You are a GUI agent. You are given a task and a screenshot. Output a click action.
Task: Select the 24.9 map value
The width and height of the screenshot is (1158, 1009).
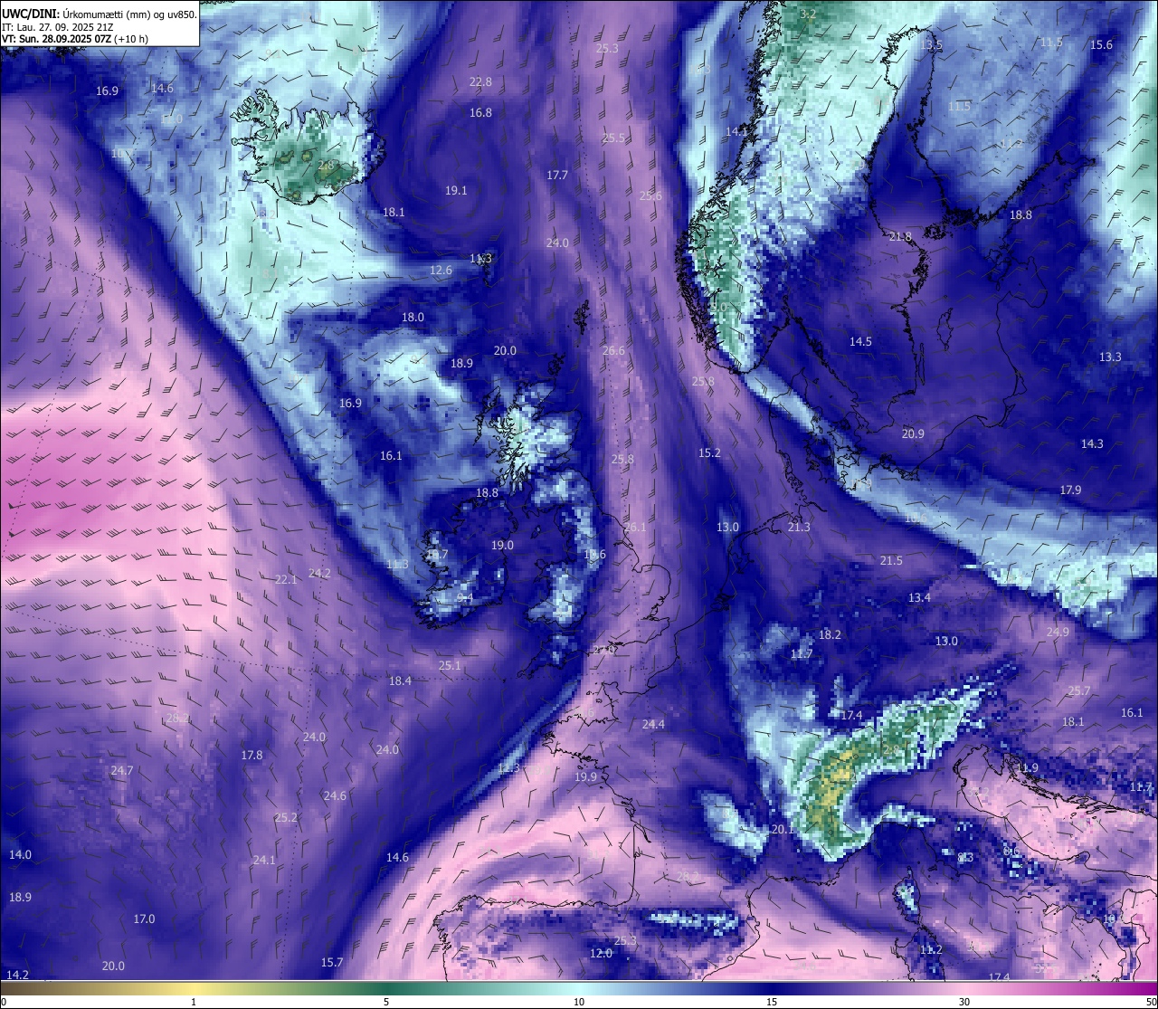point(1058,632)
